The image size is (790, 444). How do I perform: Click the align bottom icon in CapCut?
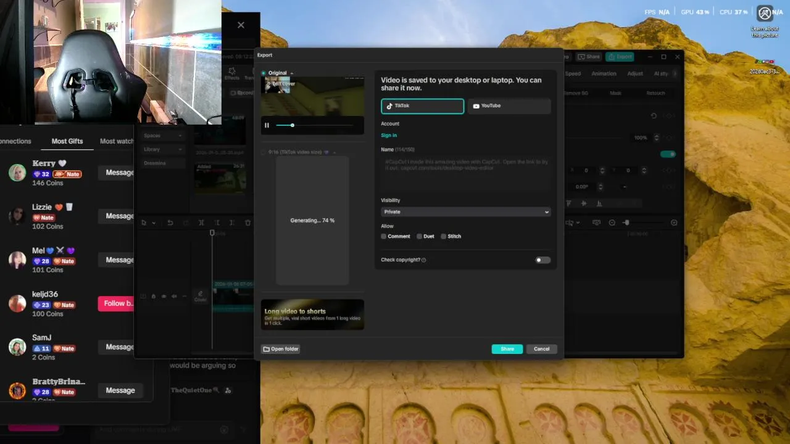pos(599,203)
